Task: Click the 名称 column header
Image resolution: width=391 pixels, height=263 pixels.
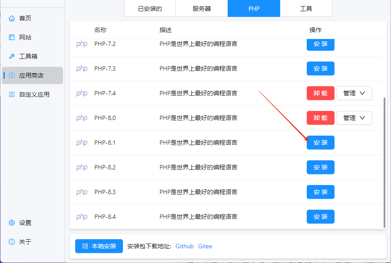Action: point(100,30)
